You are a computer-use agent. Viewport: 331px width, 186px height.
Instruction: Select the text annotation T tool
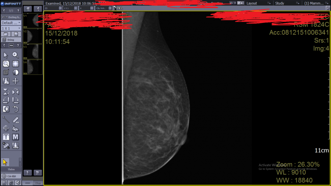coord(6,137)
